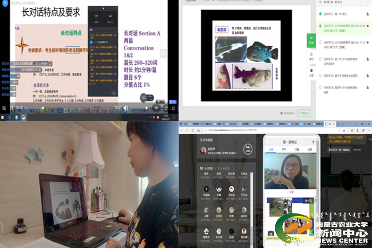Open the tab list chevron next to new-tab button
This screenshot has height=248, width=372.
click(344, 124)
